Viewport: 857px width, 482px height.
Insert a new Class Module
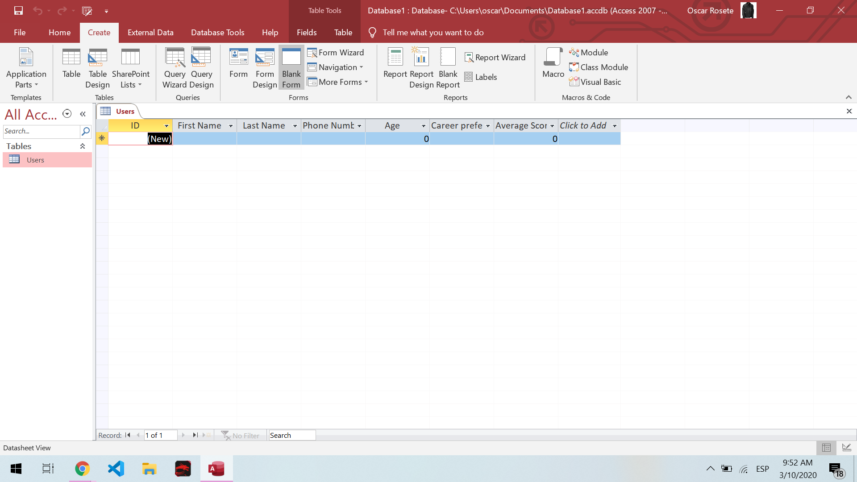599,67
